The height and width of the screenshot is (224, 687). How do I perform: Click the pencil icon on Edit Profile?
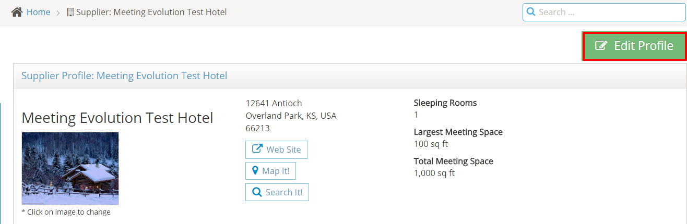coord(601,46)
